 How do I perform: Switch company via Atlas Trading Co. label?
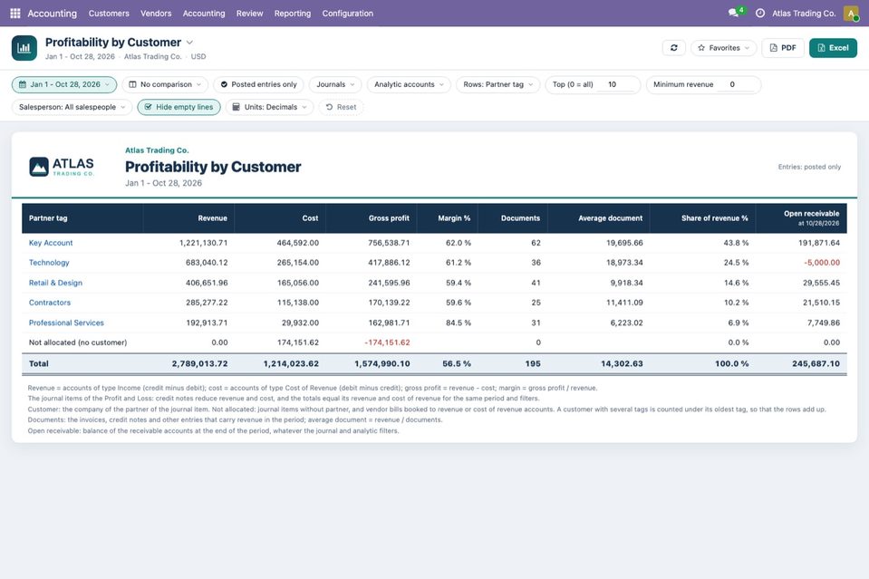tap(804, 13)
